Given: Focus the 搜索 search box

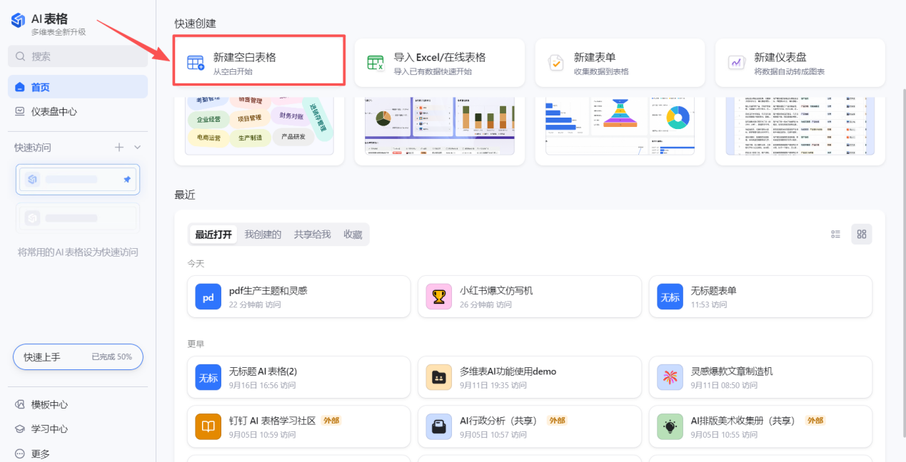Looking at the screenshot, I should click(x=78, y=56).
